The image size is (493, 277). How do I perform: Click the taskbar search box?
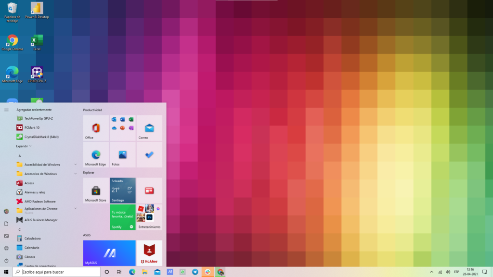tap(57, 272)
